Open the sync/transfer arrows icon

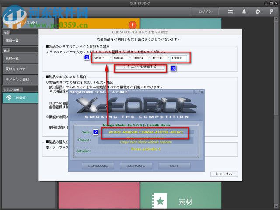pos(231,12)
